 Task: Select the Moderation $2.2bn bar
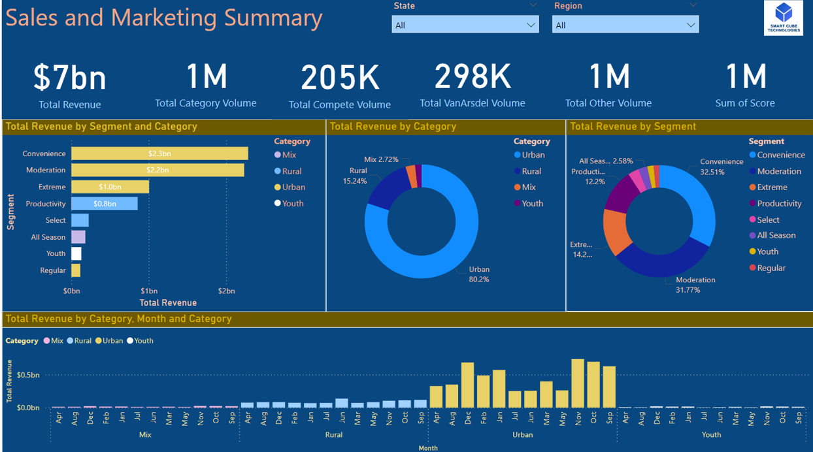click(158, 170)
